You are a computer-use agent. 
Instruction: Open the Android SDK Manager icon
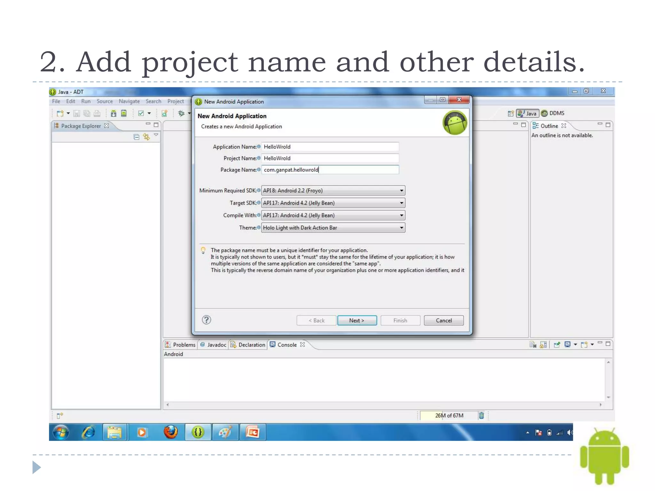coord(114,113)
